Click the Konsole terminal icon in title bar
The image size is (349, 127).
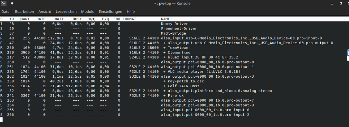[4, 3]
